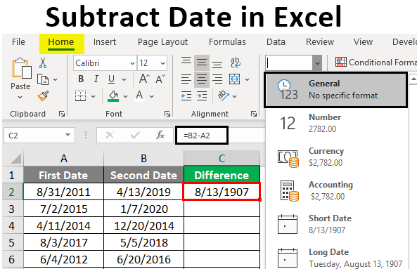Expand the Fill Color dropdown arrow
The width and height of the screenshot is (417, 269).
point(126,96)
